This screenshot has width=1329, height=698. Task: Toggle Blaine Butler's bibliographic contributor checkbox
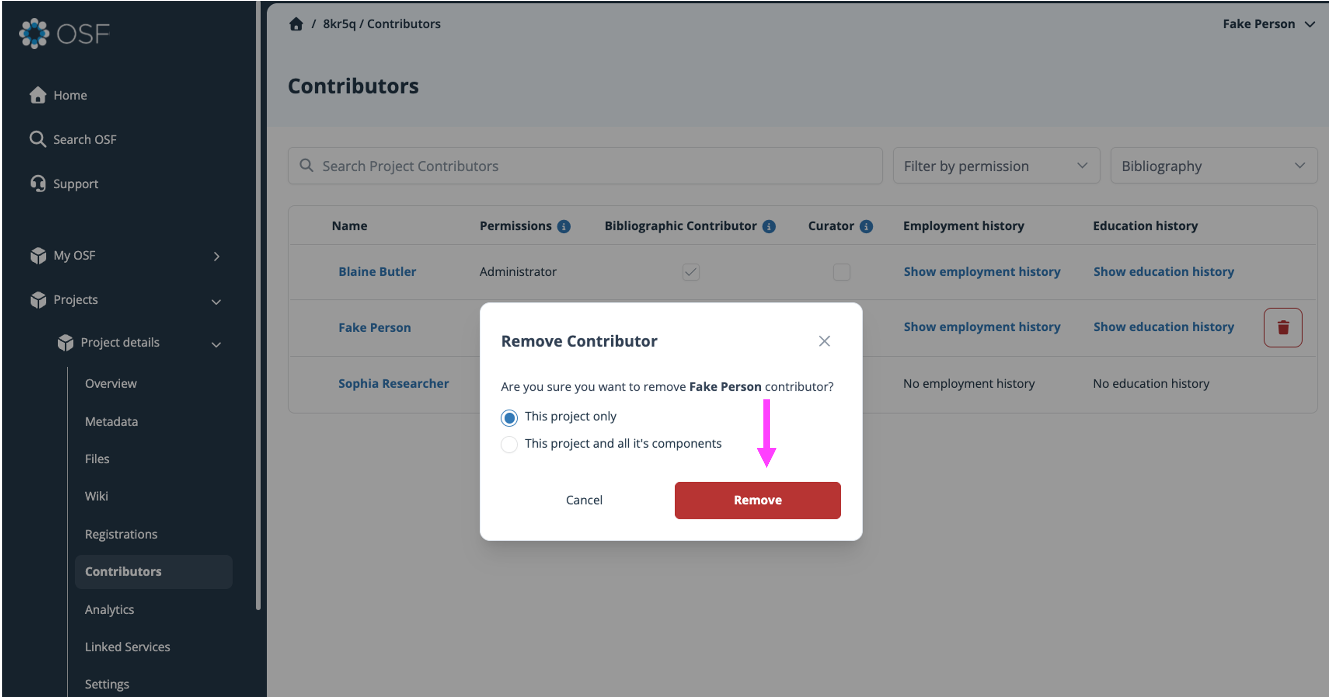pos(691,272)
